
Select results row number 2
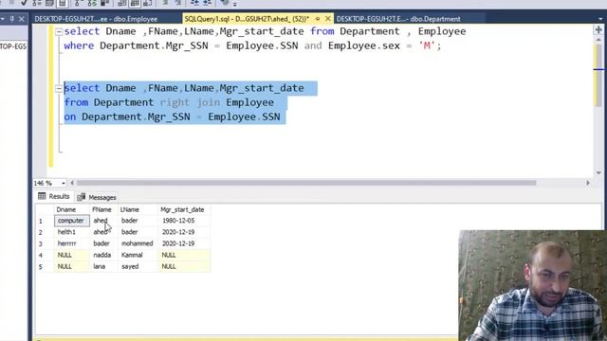(x=45, y=232)
